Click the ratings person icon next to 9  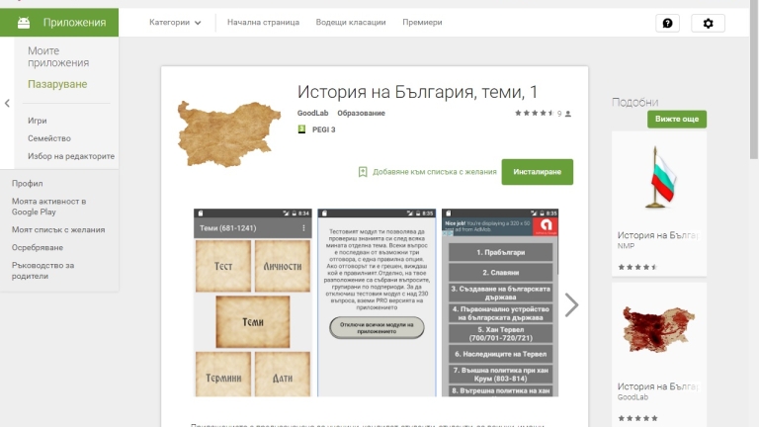[x=568, y=114]
